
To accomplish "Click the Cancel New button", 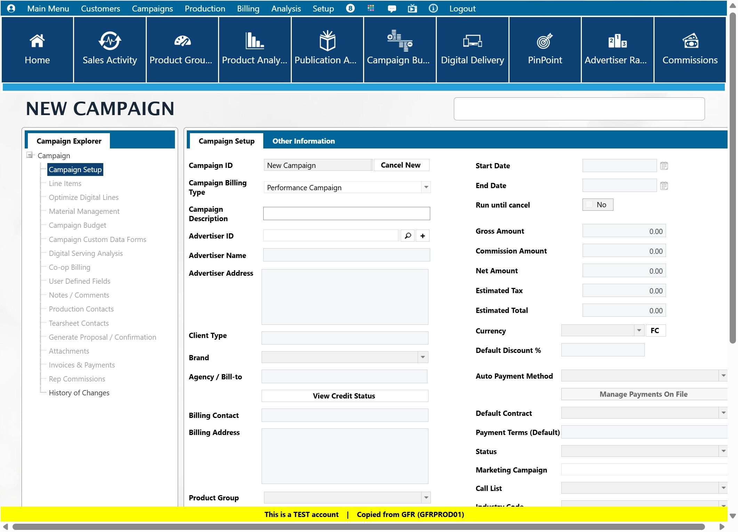I will click(401, 165).
